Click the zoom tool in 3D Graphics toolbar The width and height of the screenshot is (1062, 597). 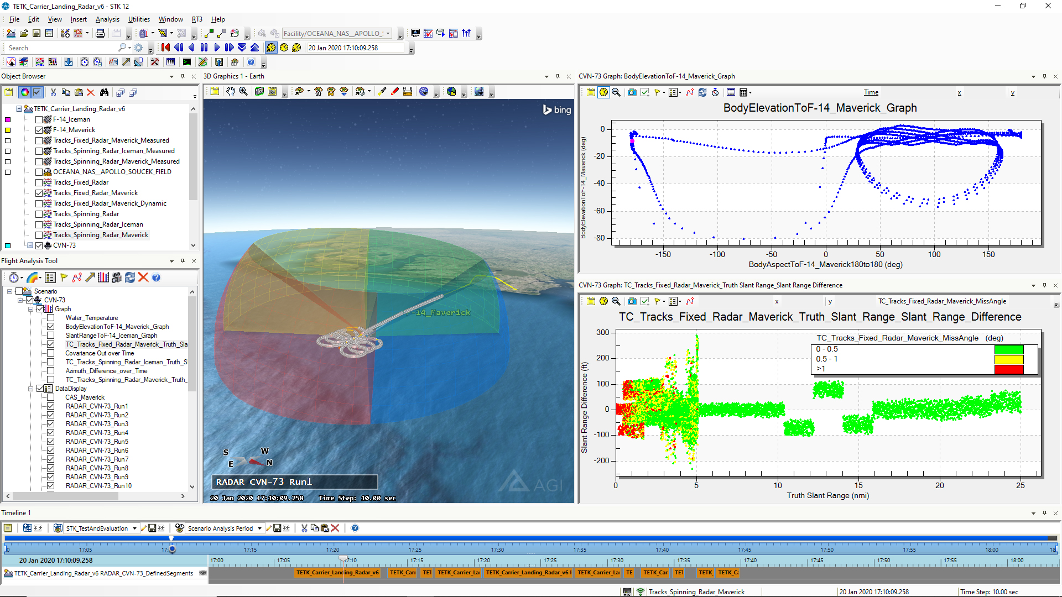pyautogui.click(x=243, y=92)
